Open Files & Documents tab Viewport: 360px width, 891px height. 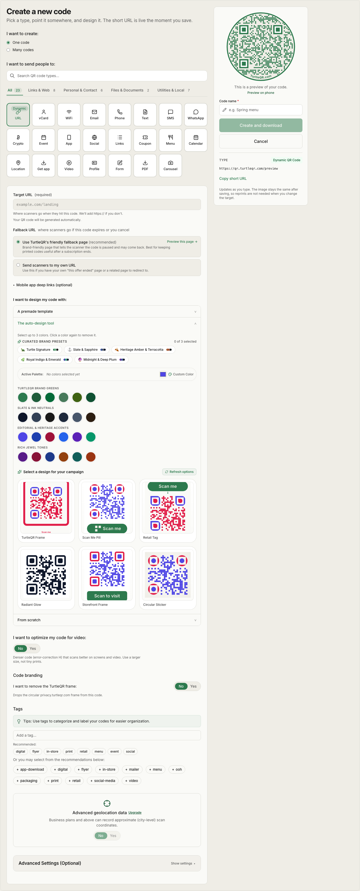(x=130, y=90)
